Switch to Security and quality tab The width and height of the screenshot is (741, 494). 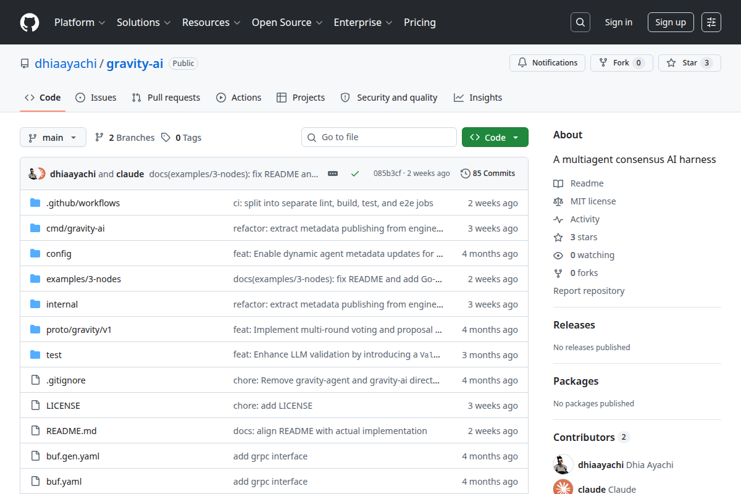(x=389, y=98)
